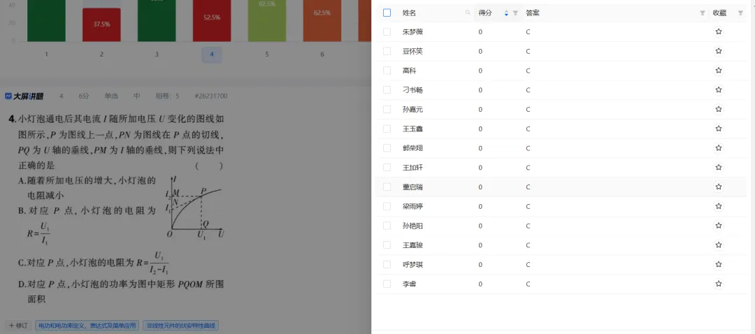
Task: Select question number 4 under the chart
Action: [212, 55]
